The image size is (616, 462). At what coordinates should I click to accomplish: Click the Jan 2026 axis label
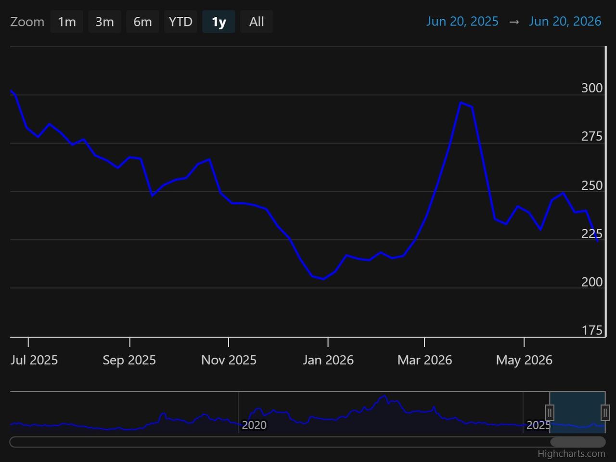328,360
